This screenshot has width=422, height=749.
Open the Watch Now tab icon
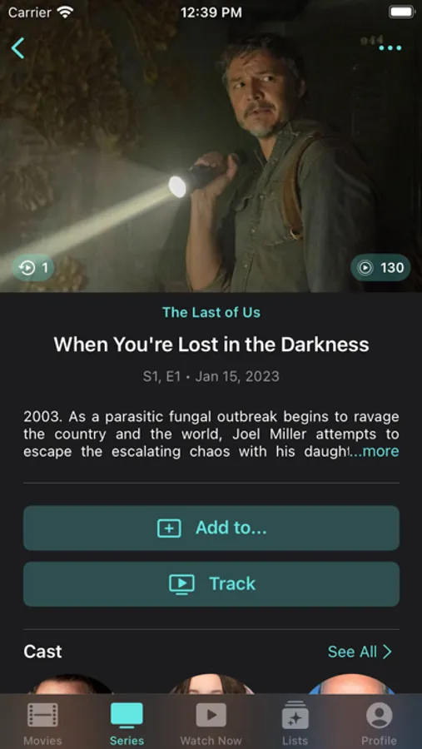point(211,715)
